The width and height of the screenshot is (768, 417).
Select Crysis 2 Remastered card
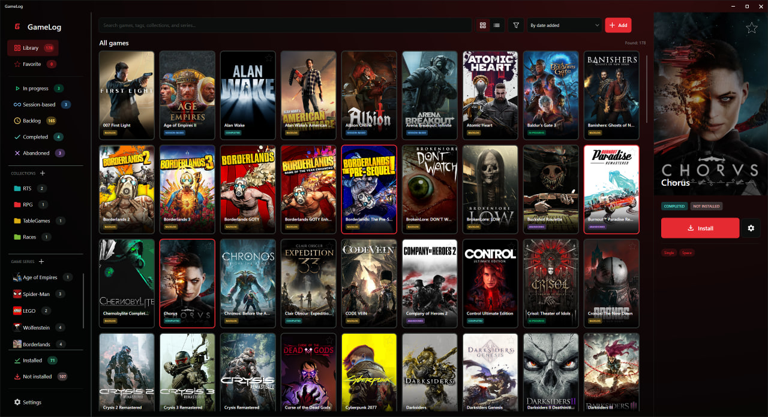(127, 373)
